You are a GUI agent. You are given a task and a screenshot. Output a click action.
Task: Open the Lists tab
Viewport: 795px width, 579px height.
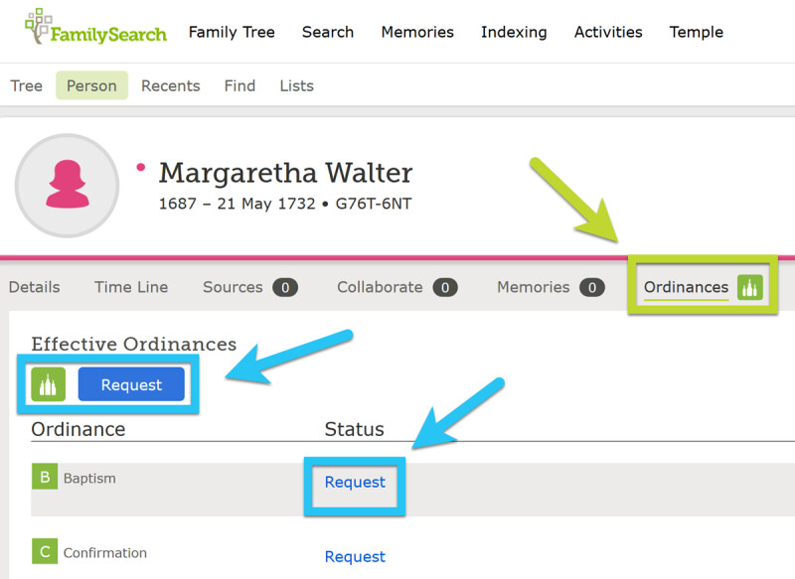296,85
